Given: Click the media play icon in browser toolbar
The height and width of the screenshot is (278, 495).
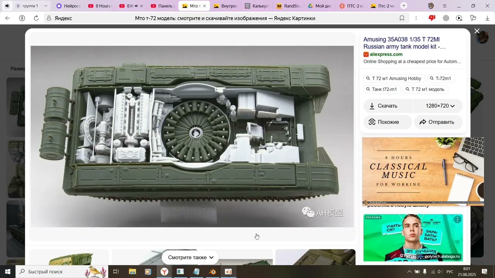Looking at the screenshot, I should click(x=459, y=18).
